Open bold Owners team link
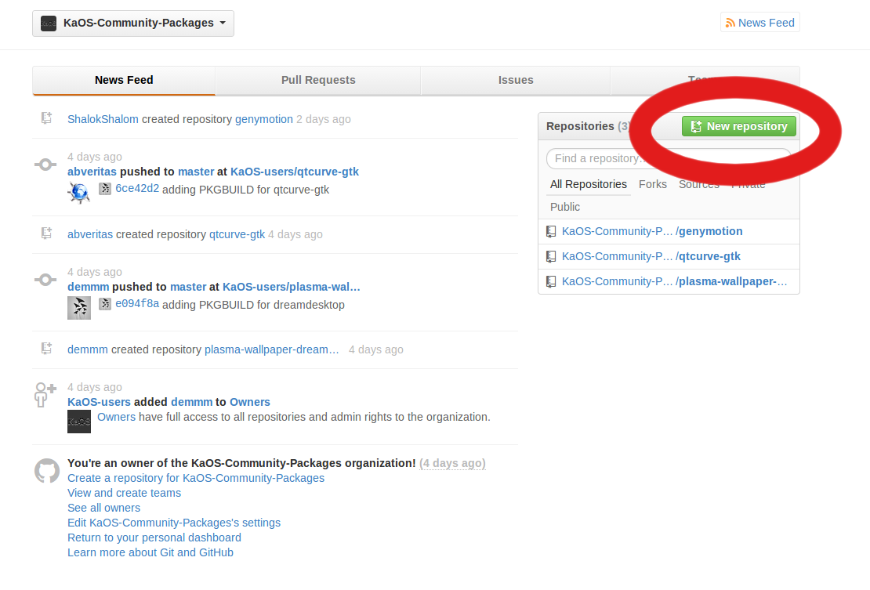Viewport: 870px width, 590px height. (x=250, y=402)
